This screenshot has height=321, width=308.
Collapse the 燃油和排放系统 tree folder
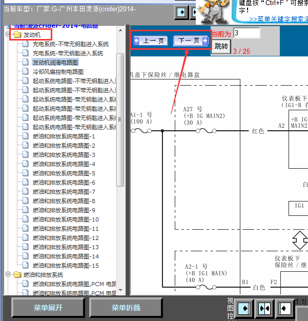(8, 274)
